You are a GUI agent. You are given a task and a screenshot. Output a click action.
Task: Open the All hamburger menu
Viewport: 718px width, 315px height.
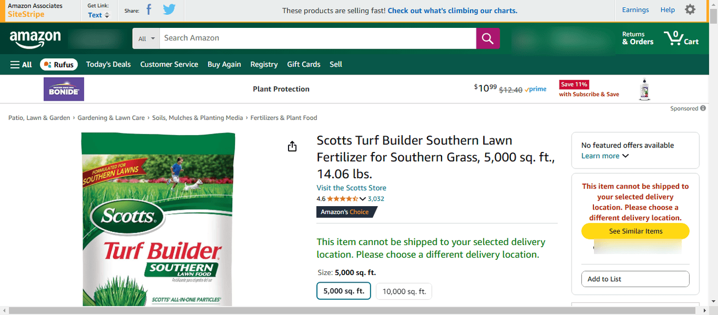click(21, 65)
